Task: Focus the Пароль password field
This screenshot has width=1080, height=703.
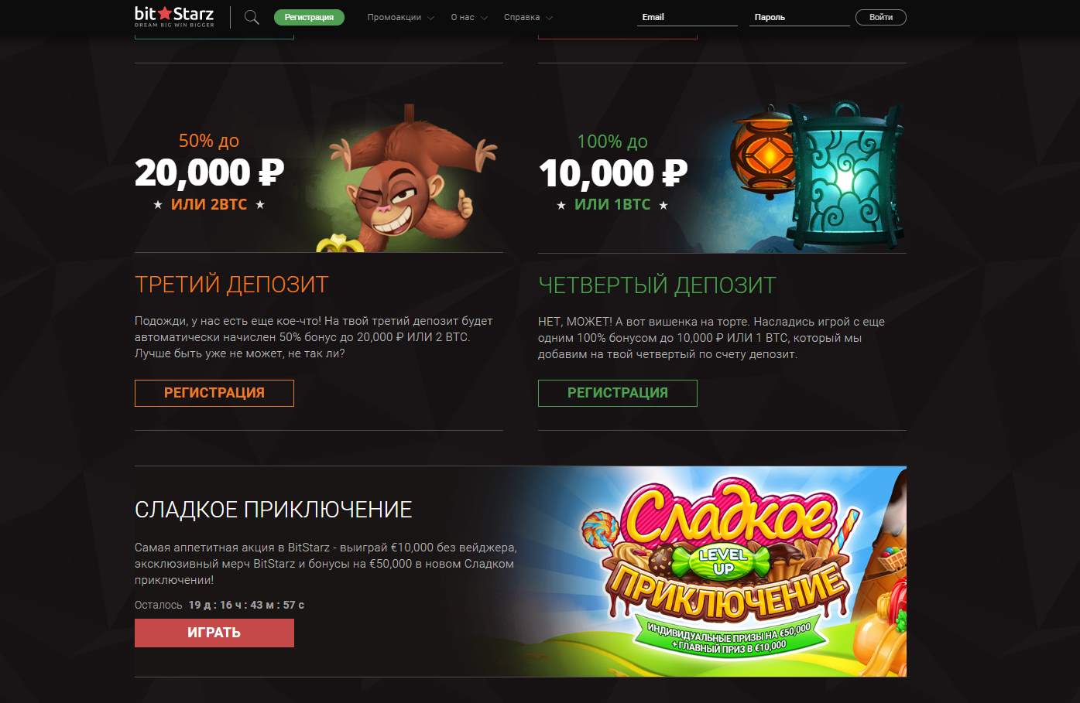Action: tap(800, 17)
